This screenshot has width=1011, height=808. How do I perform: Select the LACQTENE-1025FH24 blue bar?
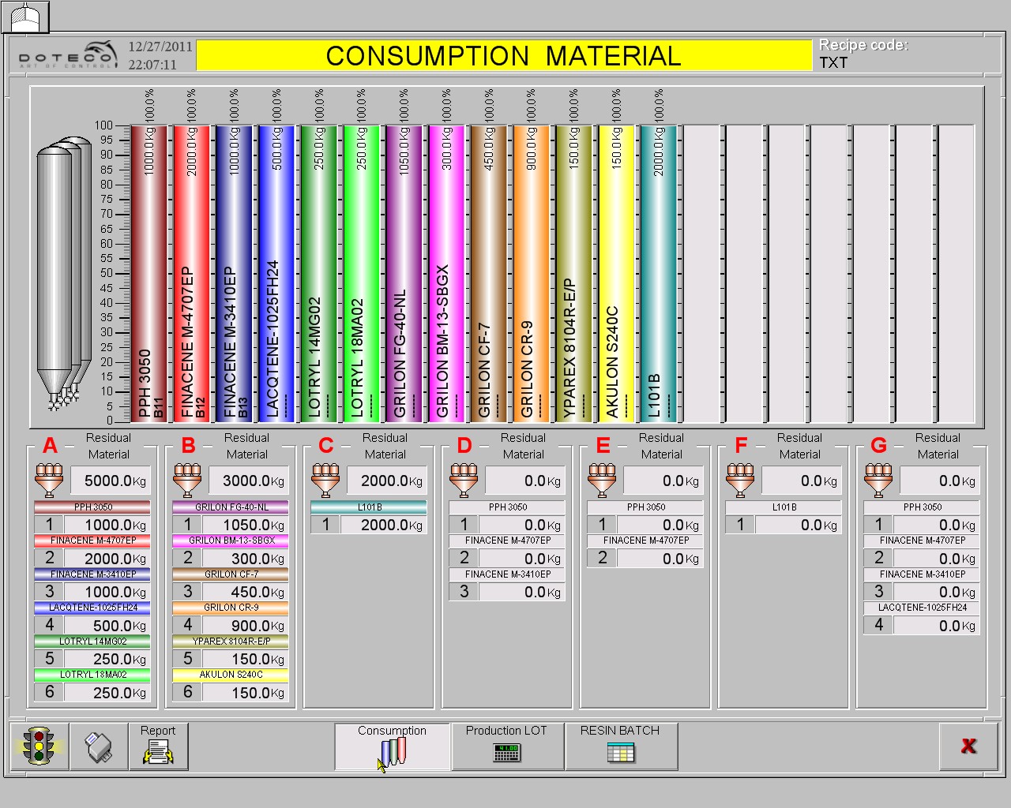277,273
